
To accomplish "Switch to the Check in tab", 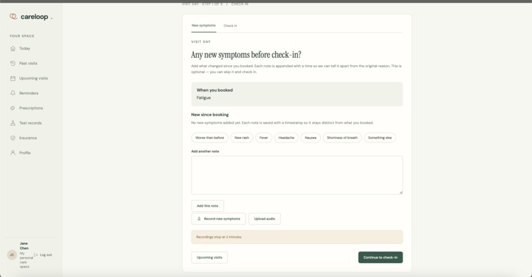I will point(230,26).
